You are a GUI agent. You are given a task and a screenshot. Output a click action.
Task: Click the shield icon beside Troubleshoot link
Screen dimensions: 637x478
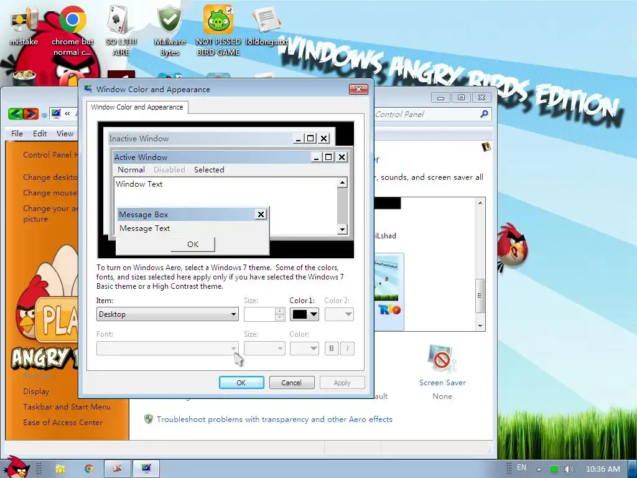[x=149, y=419]
